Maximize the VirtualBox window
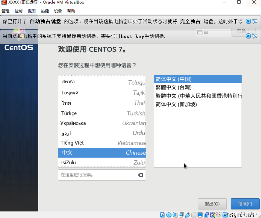The width and height of the screenshot is (261, 218). coord(239,2)
